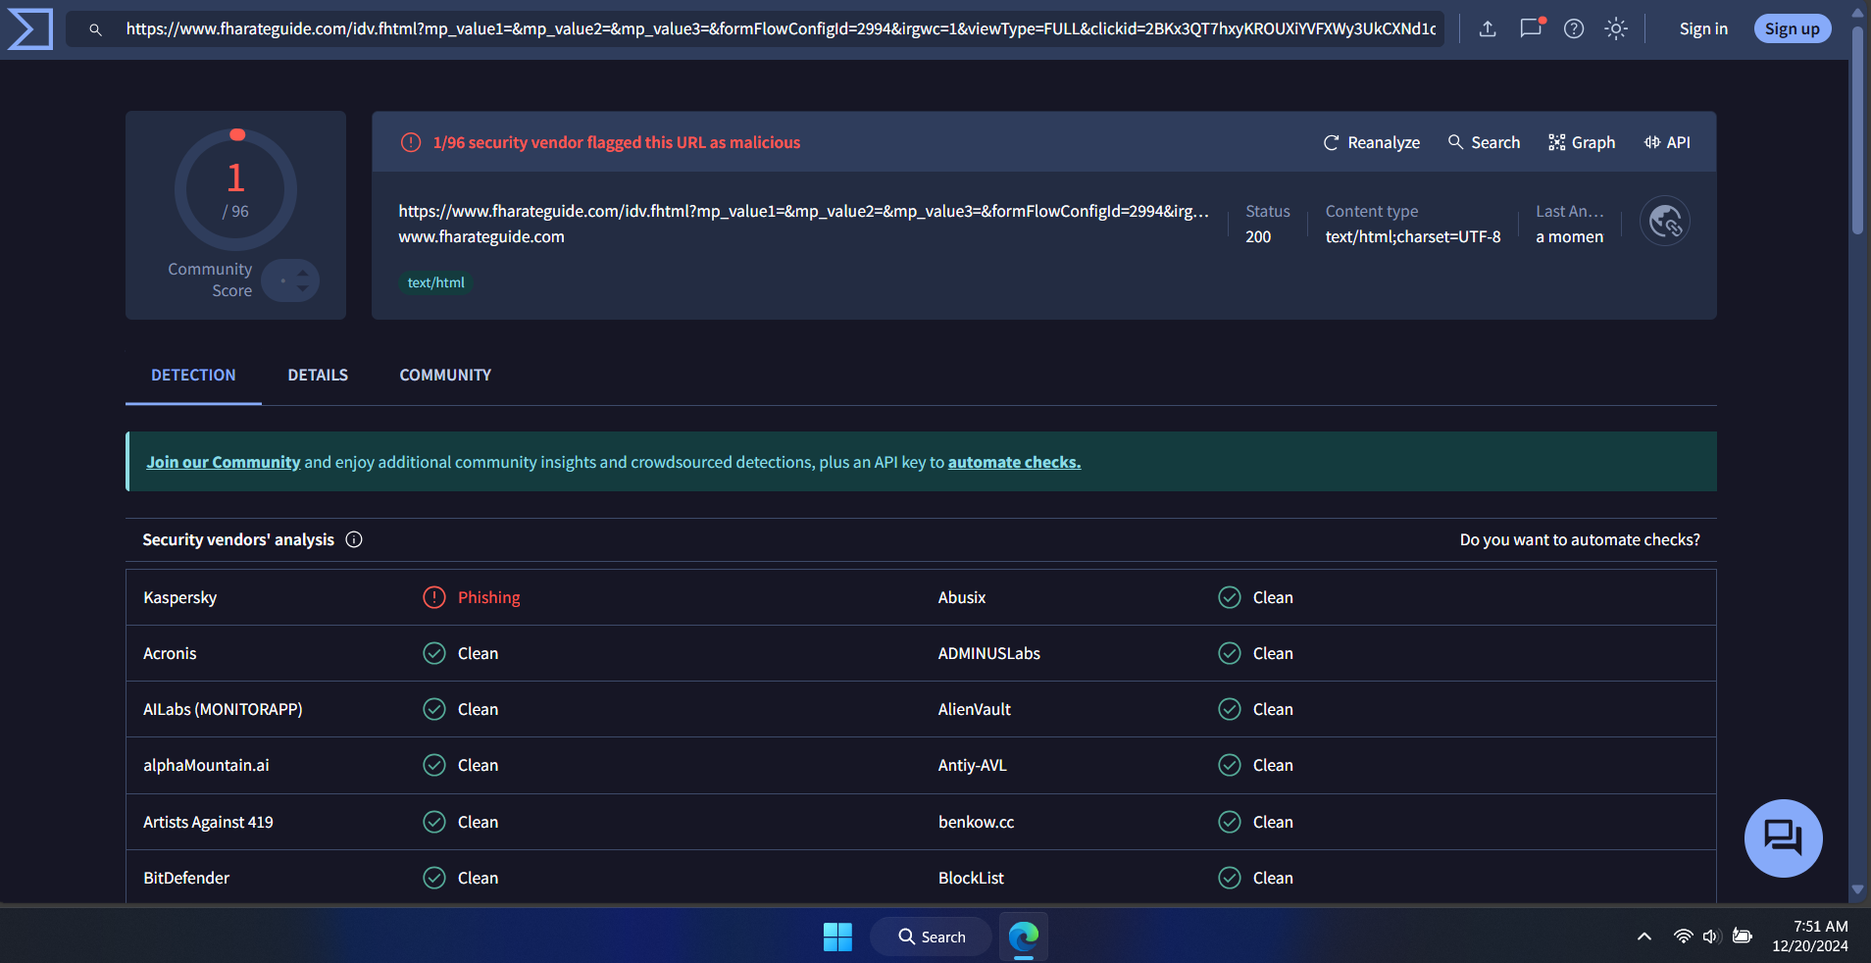Viewport: 1871px width, 963px height.
Task: Click the benkow.cc Clean check icon
Action: [x=1229, y=822]
